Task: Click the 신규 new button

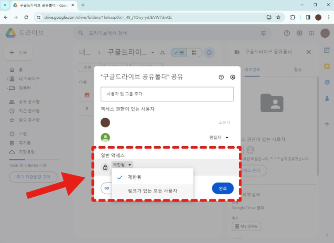Action: (x=18, y=53)
